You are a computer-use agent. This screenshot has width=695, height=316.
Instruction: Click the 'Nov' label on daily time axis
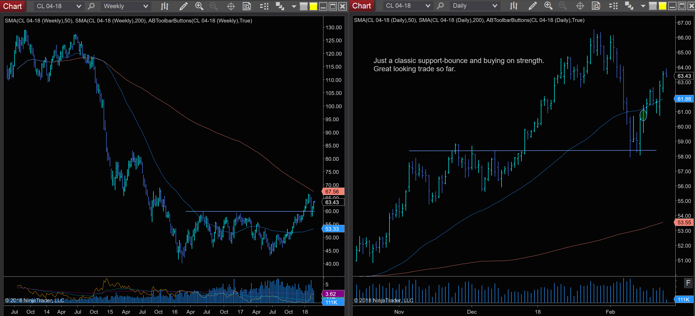point(399,312)
